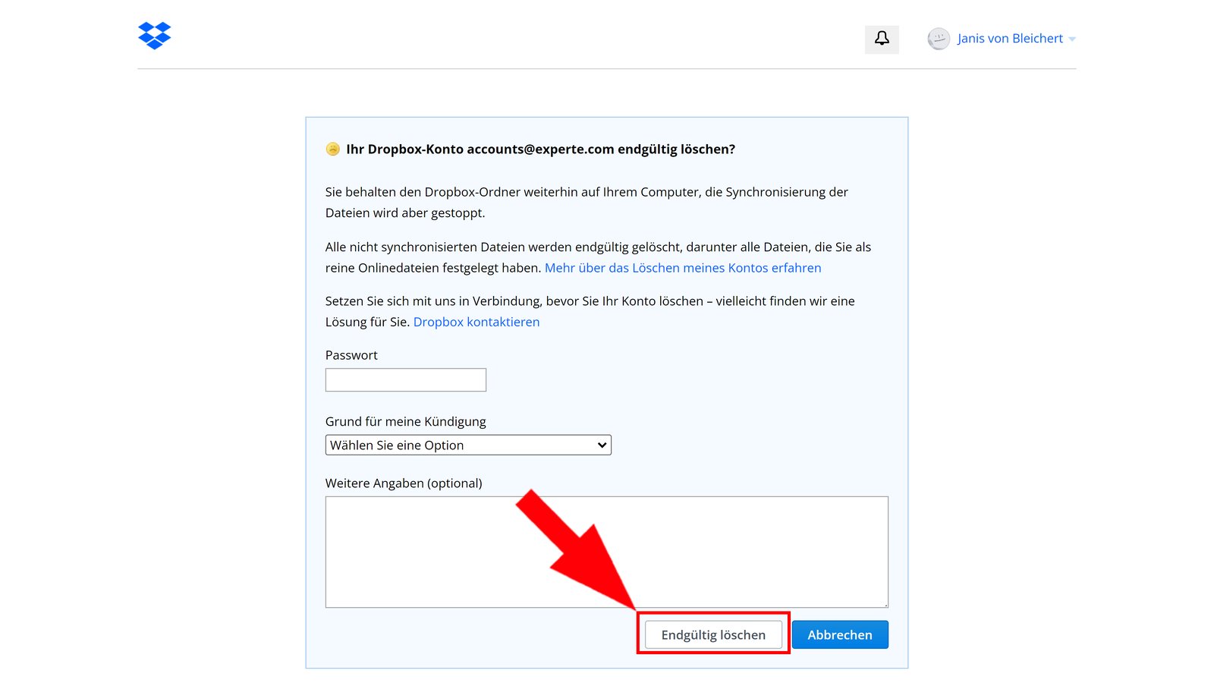Click the Dropbox kontaktieren link
1214x683 pixels.
pyautogui.click(x=476, y=322)
